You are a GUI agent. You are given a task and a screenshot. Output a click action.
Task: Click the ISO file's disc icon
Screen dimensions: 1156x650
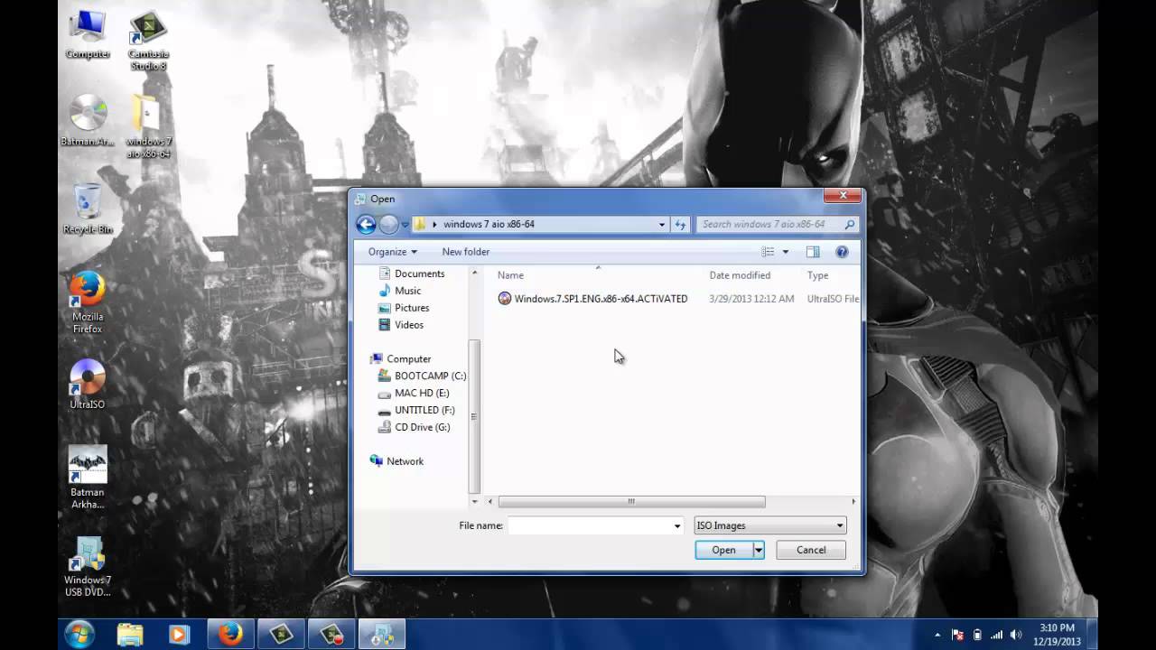tap(505, 299)
